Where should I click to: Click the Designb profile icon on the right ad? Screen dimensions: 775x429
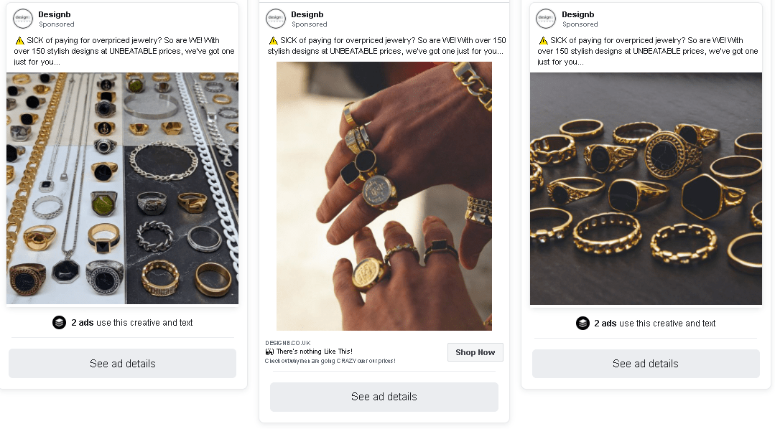click(545, 18)
